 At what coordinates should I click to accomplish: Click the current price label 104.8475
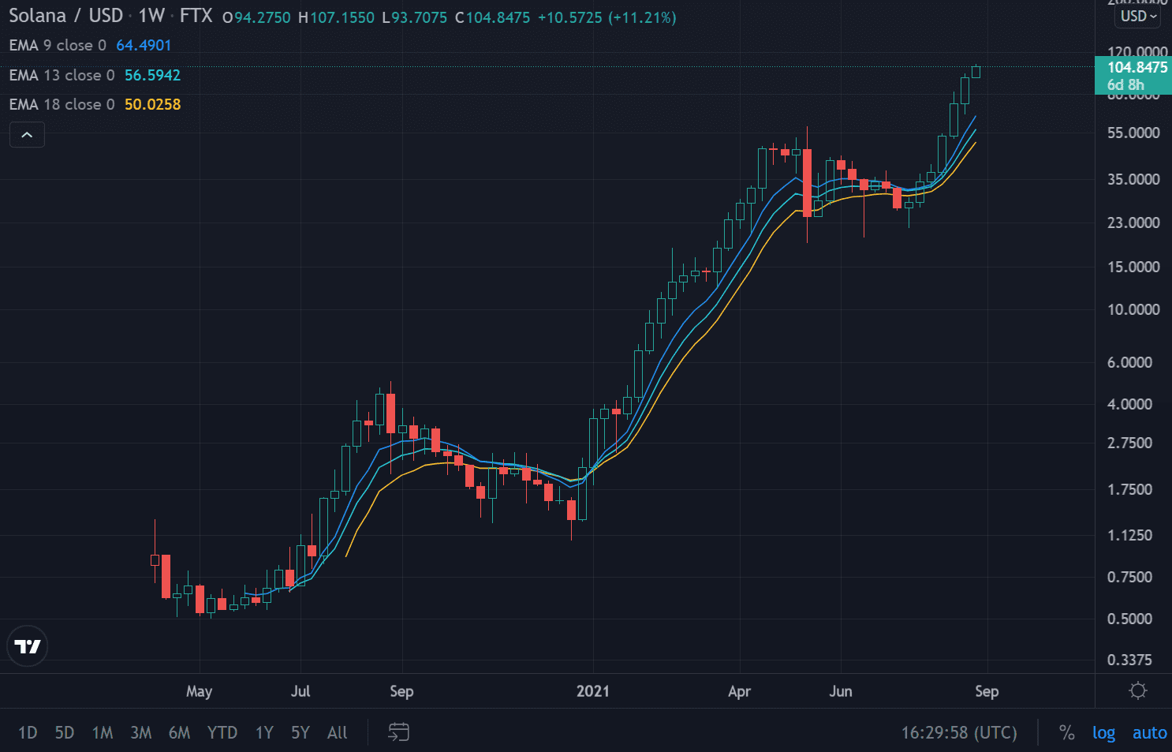click(x=1137, y=67)
